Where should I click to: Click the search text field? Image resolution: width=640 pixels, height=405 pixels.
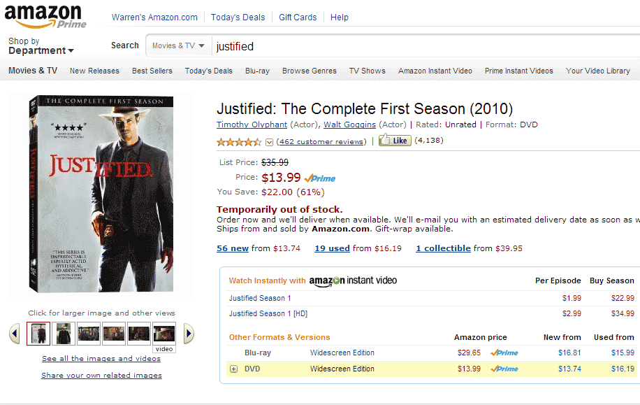[419, 46]
